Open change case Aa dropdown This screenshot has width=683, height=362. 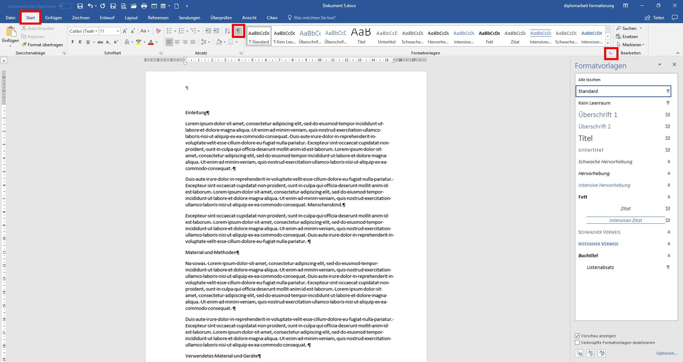point(145,31)
